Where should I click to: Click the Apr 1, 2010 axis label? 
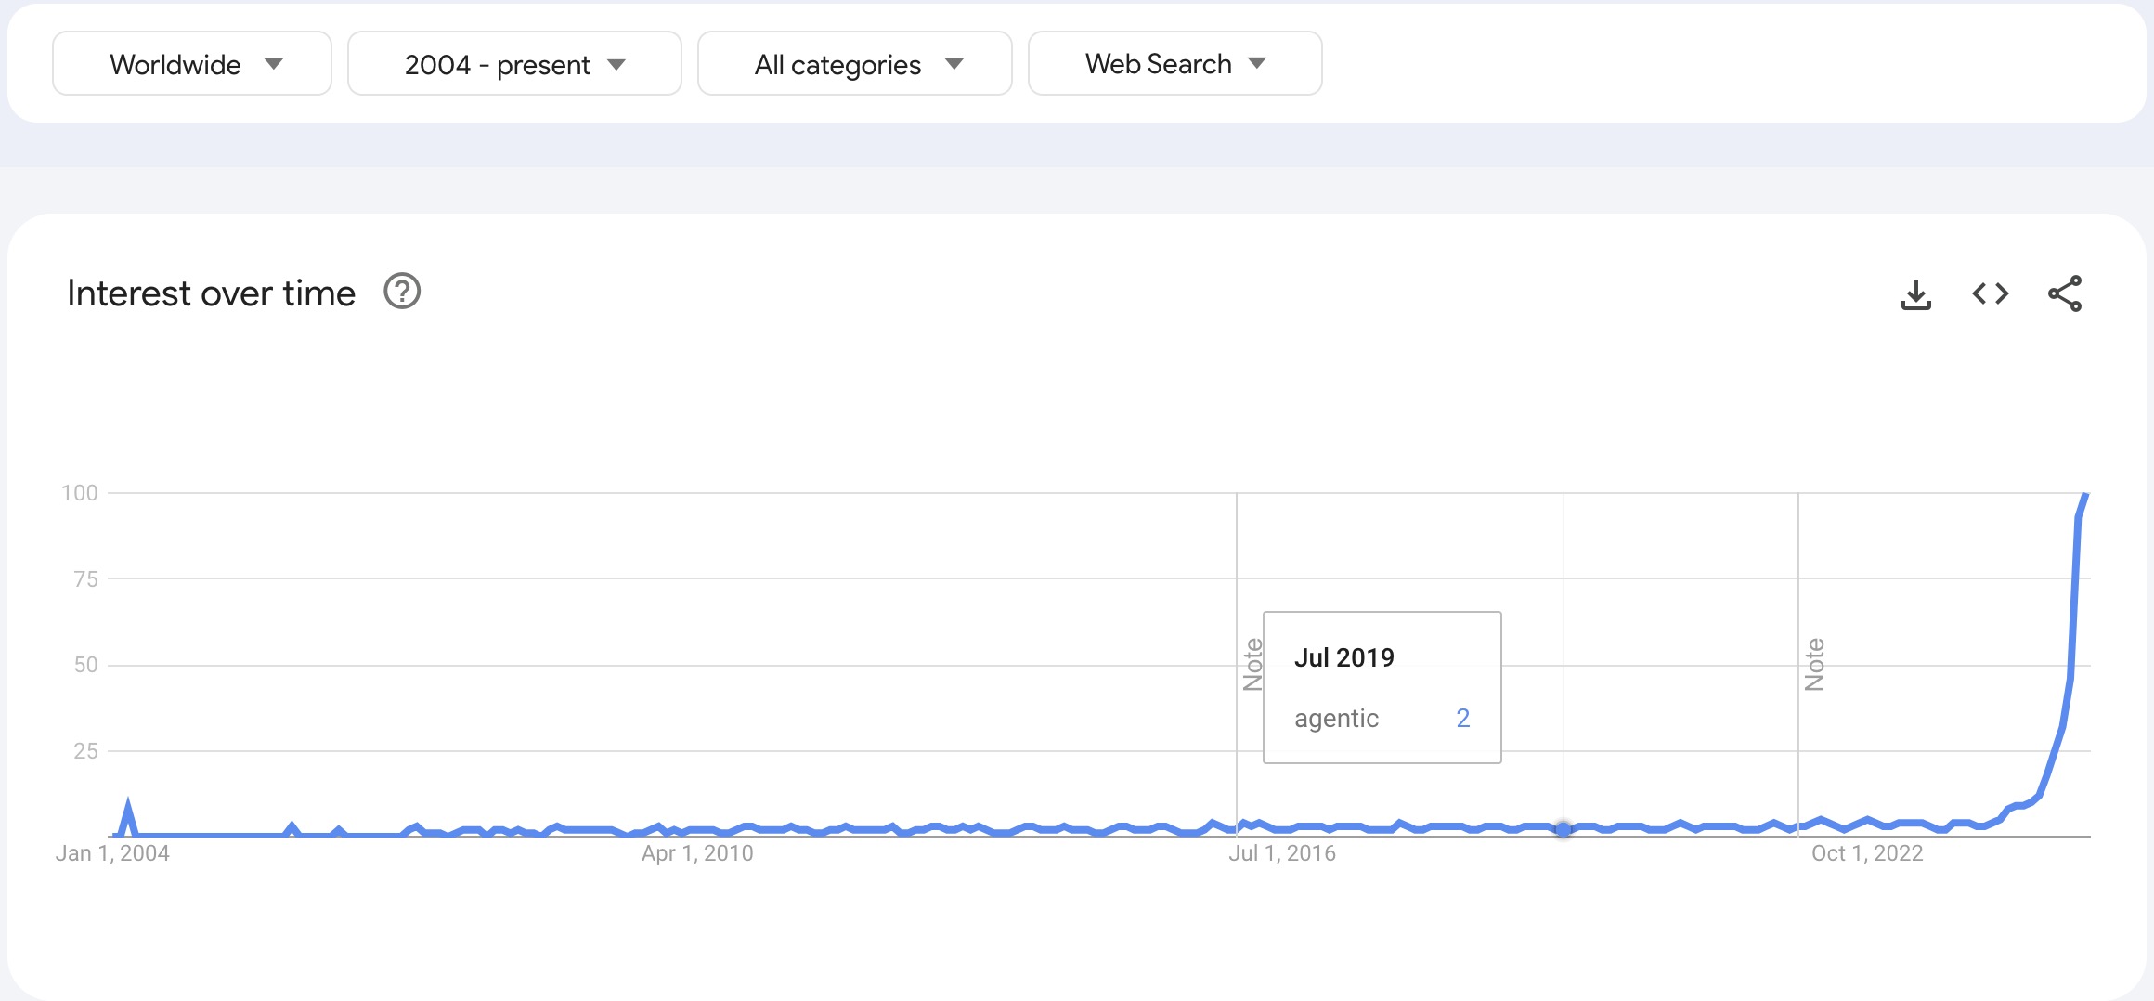click(x=697, y=853)
